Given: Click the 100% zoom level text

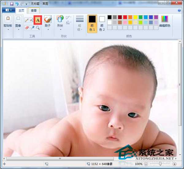Looking at the screenshot, I should pyautogui.click(x=139, y=164).
